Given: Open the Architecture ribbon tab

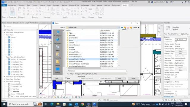Looking at the screenshot, I should [12, 5].
